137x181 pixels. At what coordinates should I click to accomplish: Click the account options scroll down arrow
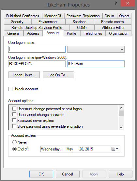pos(121,127)
